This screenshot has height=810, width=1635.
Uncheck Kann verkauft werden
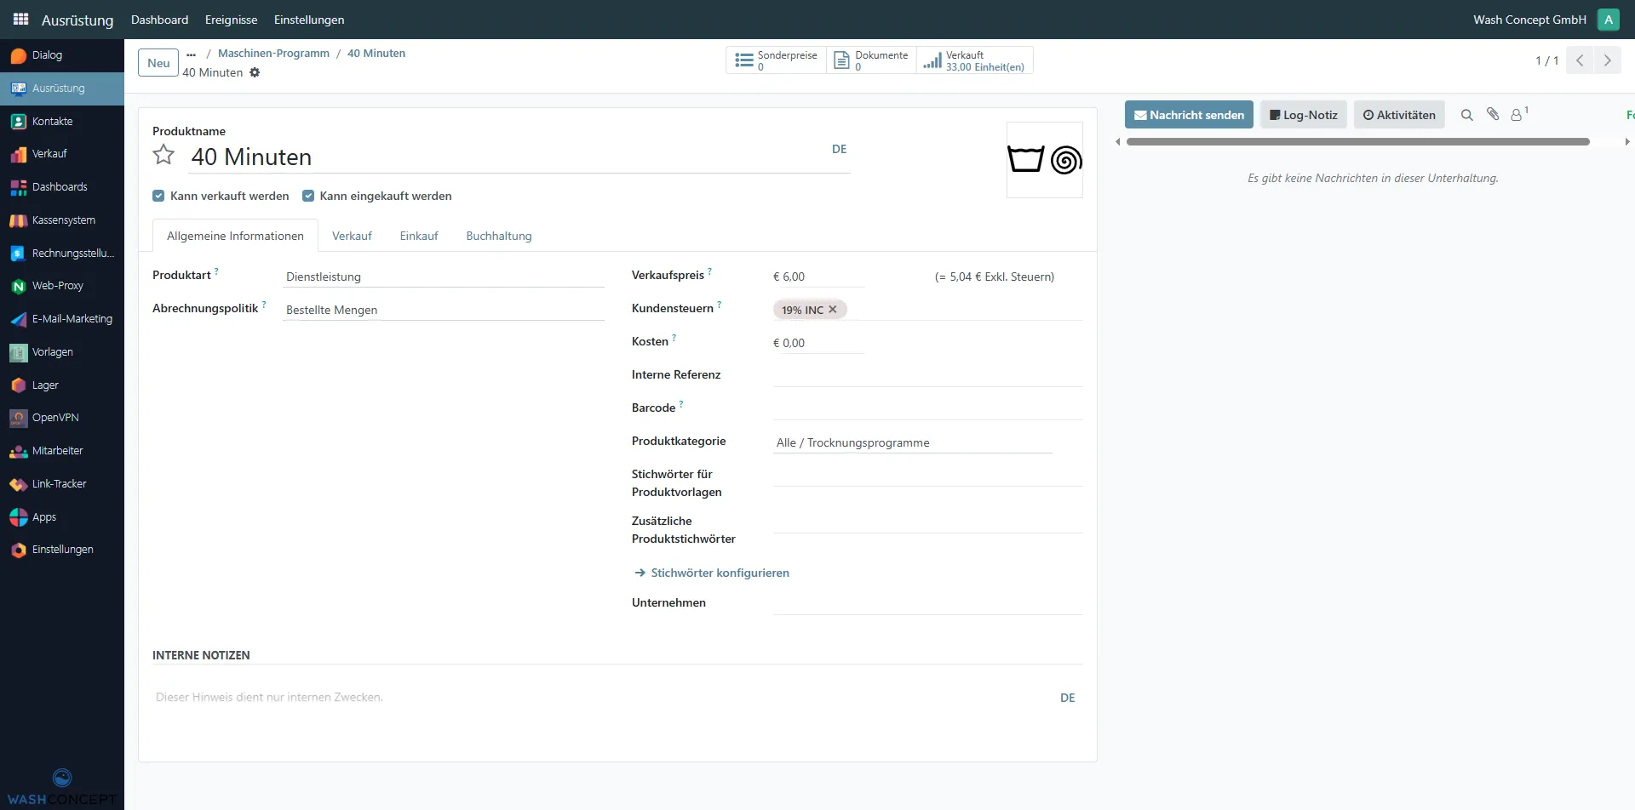[x=158, y=196]
